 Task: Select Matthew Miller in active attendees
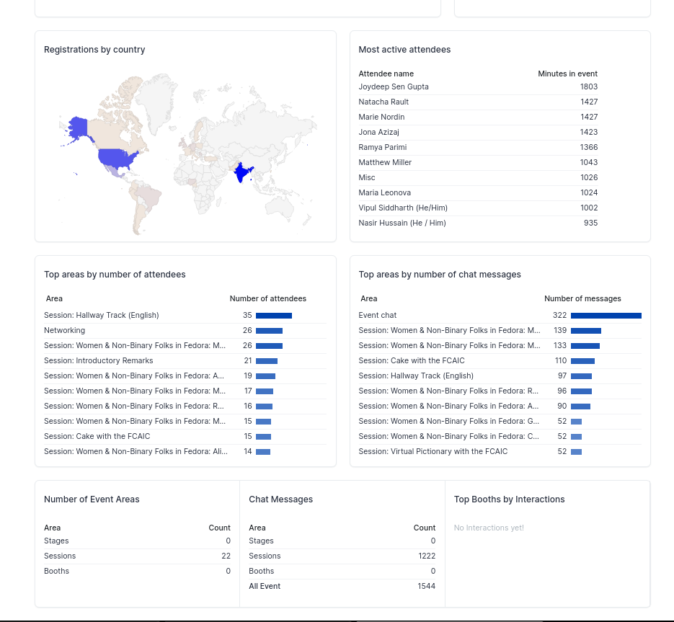(x=478, y=162)
